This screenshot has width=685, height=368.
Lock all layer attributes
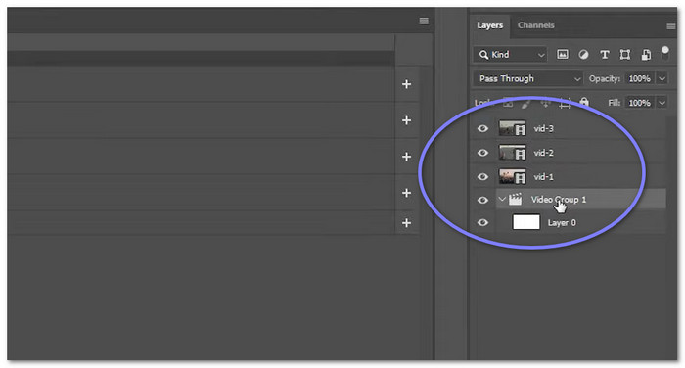coord(584,103)
